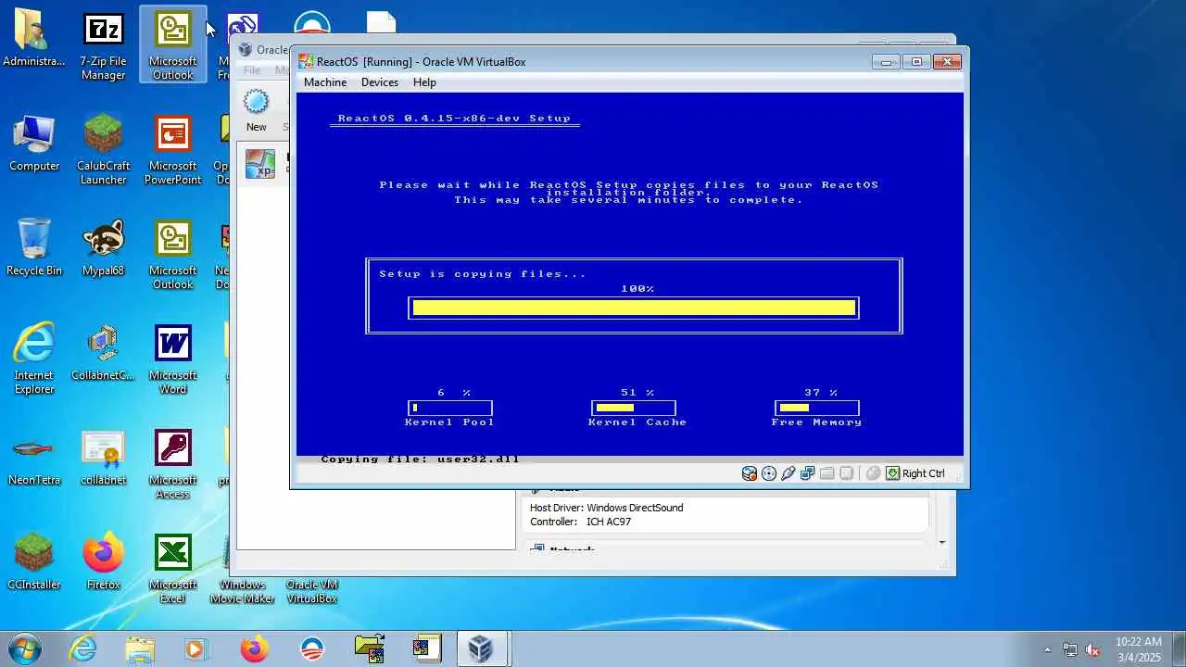Open the Windows Start menu
1186x667 pixels.
25,648
